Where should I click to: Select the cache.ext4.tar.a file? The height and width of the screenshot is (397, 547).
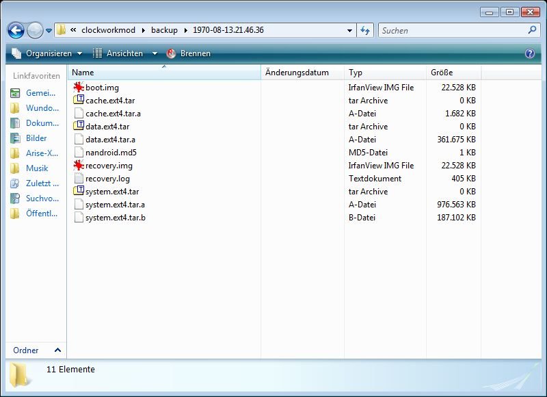point(113,114)
